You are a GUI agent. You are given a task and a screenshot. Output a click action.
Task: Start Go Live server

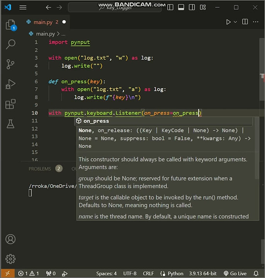pyautogui.click(x=235, y=274)
